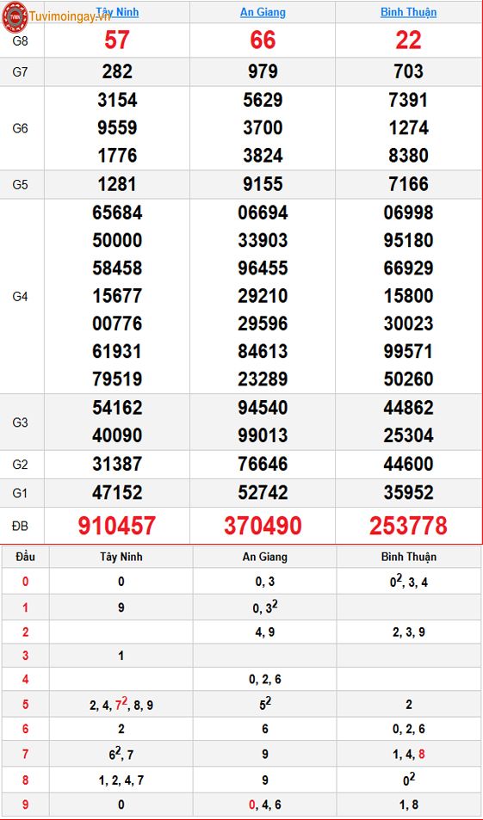483x820 pixels.
Task: Click the G3 number 40090
Action: [117, 435]
